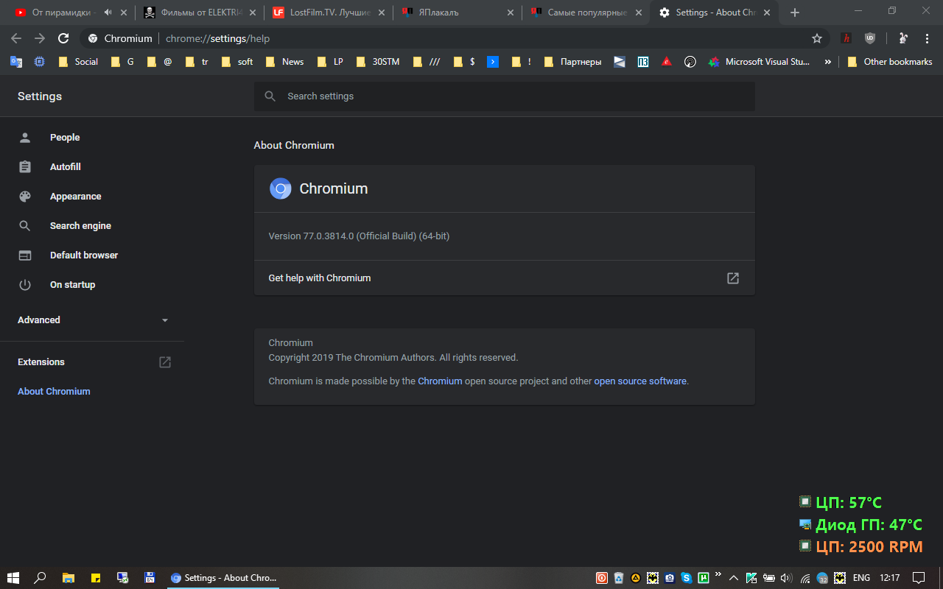Viewport: 943px width, 589px height.
Task: Show hidden tray icons with up arrow
Action: 733,578
